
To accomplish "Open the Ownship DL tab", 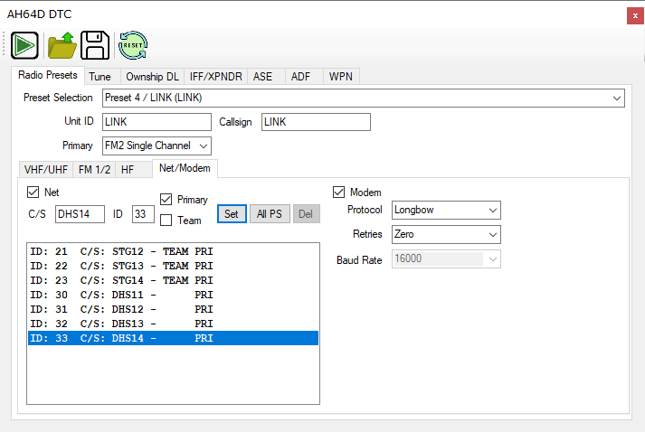I will coord(152,77).
